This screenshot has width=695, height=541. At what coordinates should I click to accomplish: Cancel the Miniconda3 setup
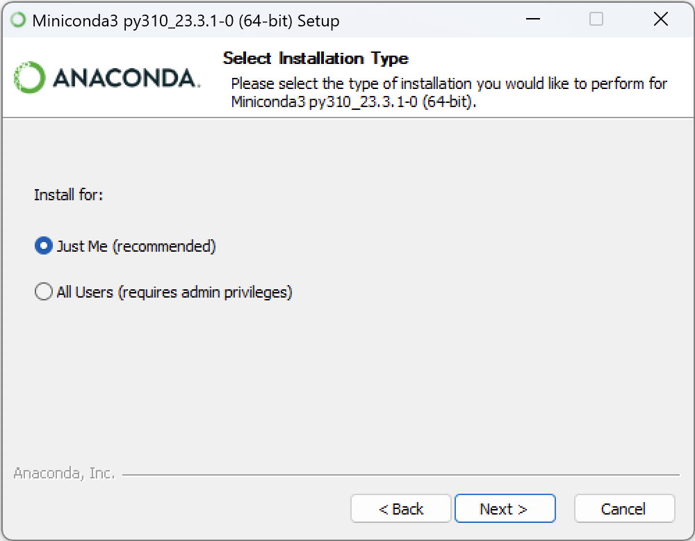624,508
